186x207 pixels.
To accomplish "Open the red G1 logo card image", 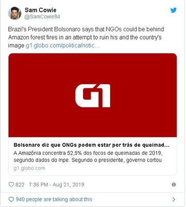I will [x=92, y=95].
